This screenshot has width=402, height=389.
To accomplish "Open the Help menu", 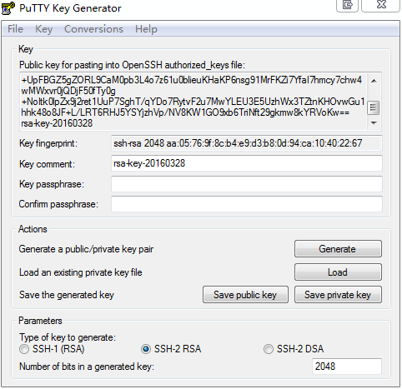I will pos(146,29).
